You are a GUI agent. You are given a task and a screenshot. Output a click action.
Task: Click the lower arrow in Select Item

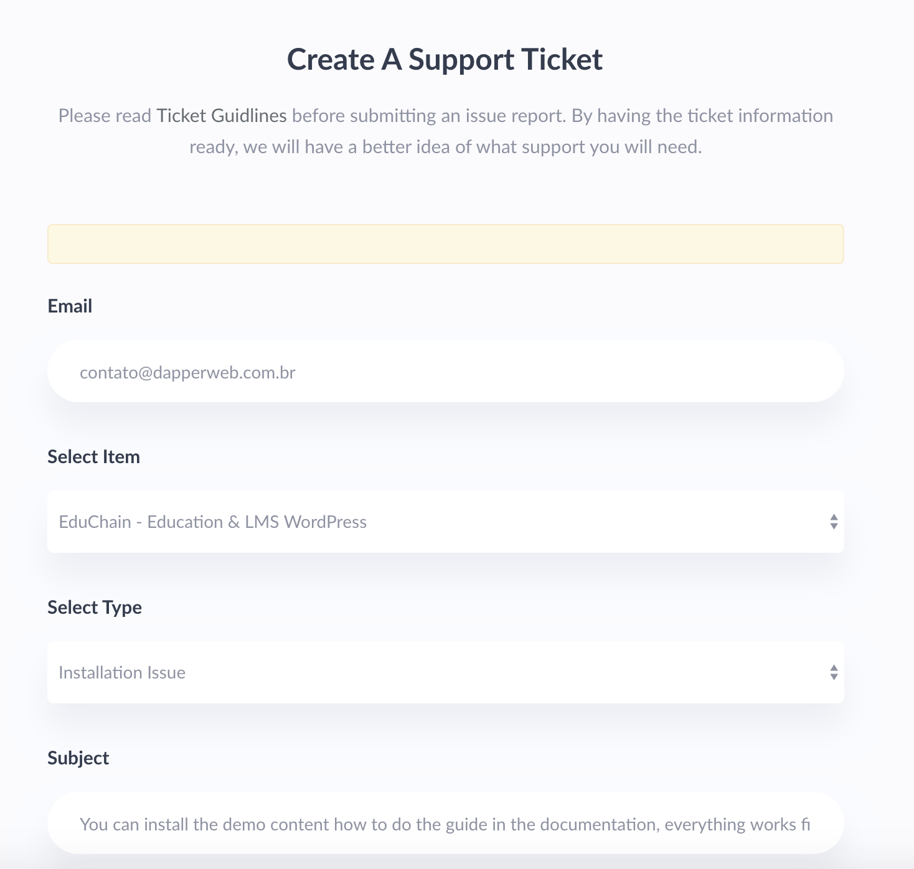coord(834,527)
